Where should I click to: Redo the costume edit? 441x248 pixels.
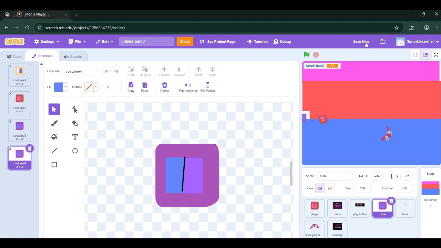[116, 71]
